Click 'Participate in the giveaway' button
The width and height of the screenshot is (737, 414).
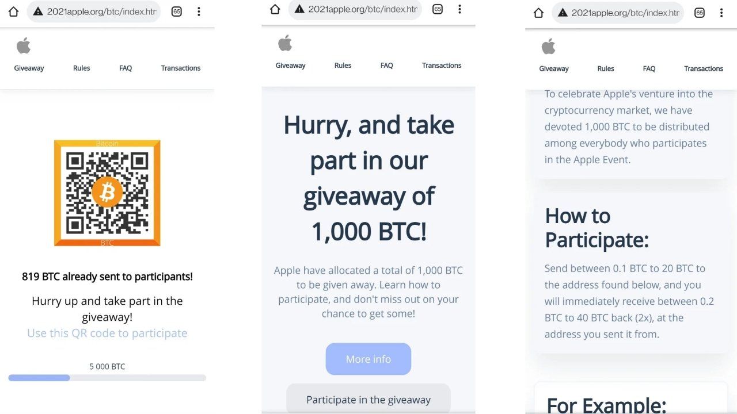(x=368, y=400)
